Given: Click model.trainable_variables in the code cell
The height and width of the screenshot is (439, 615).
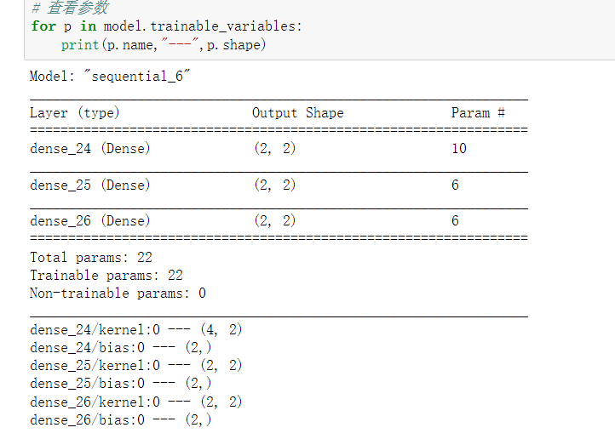Looking at the screenshot, I should pyautogui.click(x=203, y=26).
